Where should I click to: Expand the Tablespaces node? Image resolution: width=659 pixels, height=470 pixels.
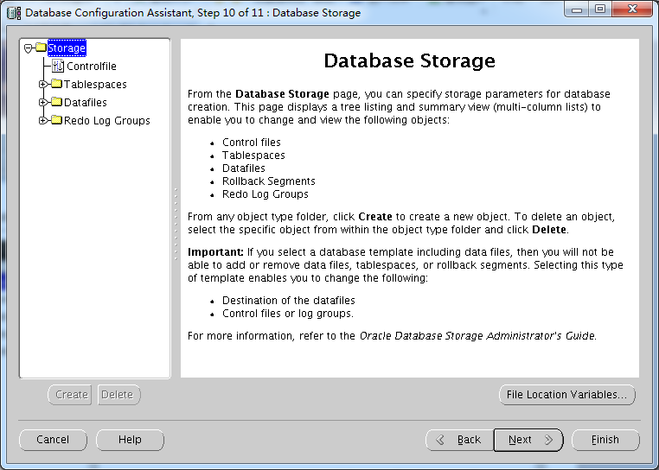point(42,85)
